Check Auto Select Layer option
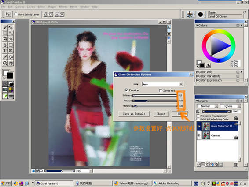The width and height of the screenshot is (249, 187). pos(16,15)
